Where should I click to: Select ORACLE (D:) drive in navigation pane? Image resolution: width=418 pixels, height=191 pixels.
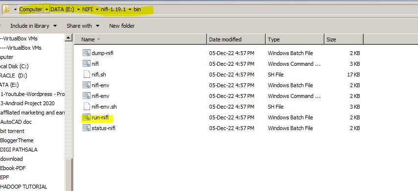pyautogui.click(x=14, y=76)
